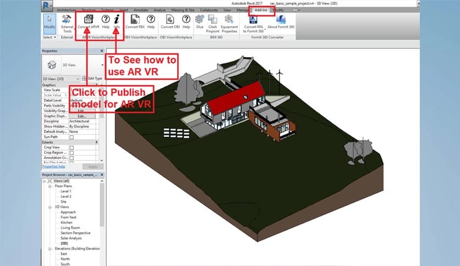Select the Living Room 3D view
460x266 pixels.
70,228
